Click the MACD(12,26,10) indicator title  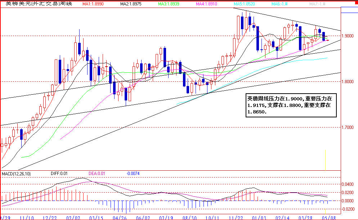16,174
